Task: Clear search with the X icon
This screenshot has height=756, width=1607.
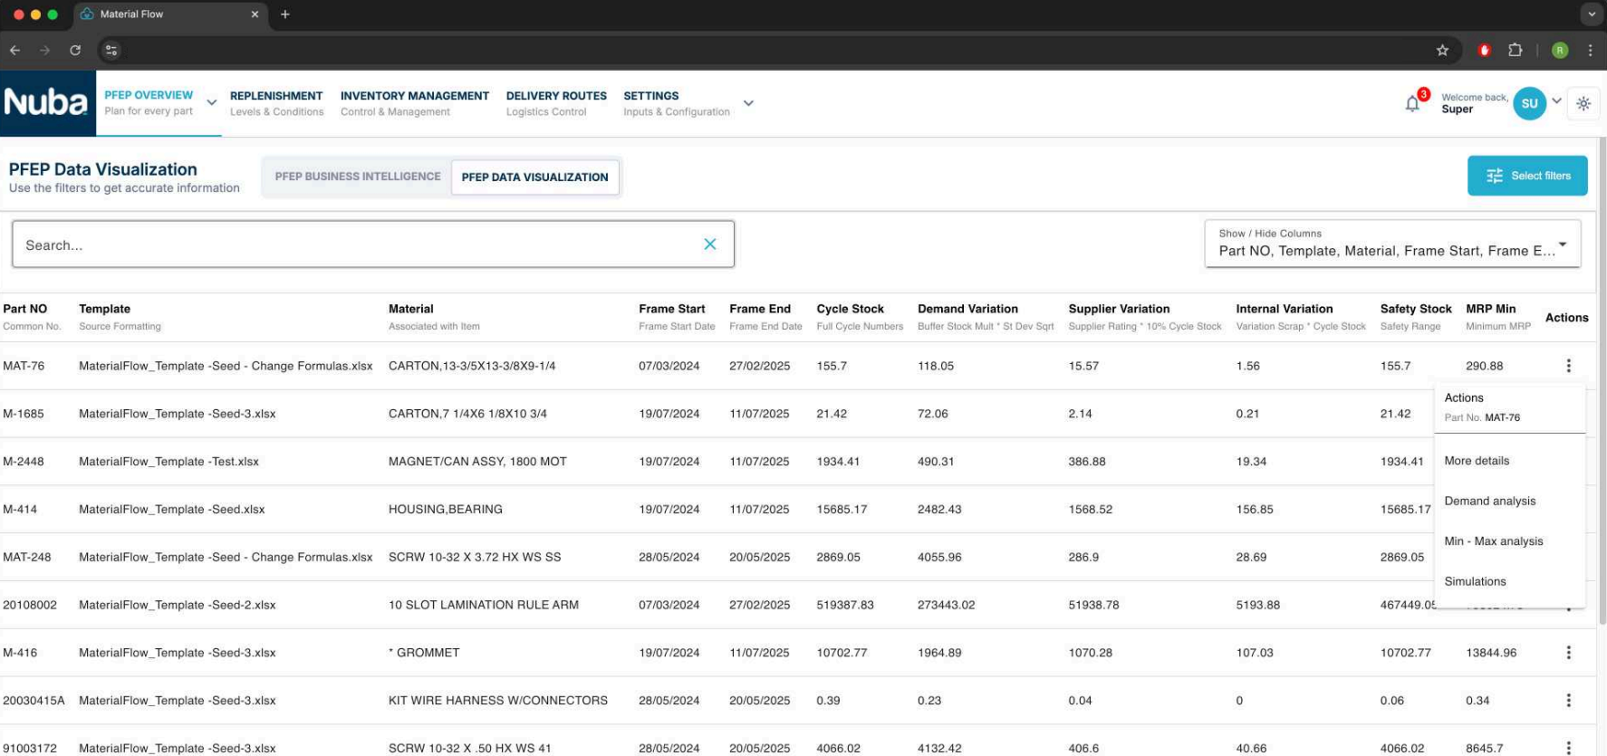Action: (x=710, y=244)
